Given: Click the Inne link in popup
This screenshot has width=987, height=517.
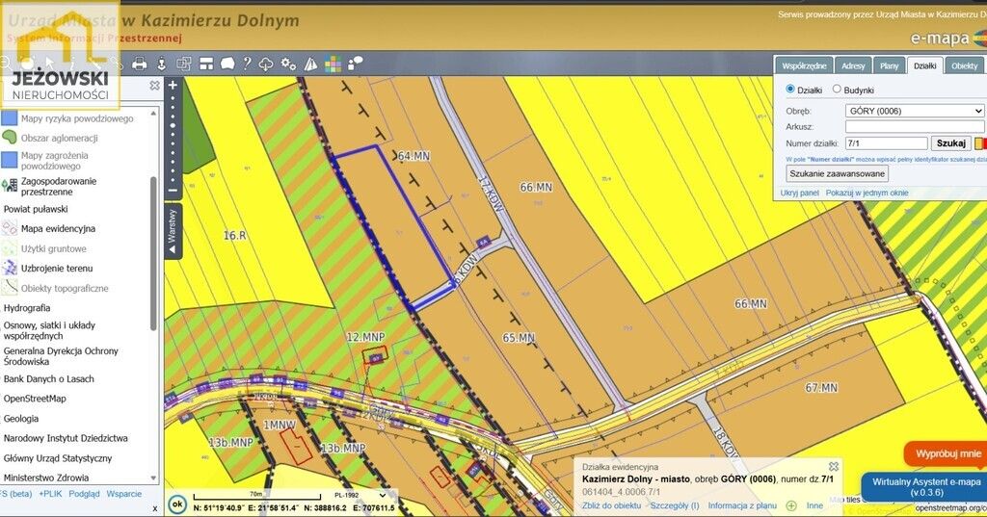Looking at the screenshot, I should click(814, 505).
